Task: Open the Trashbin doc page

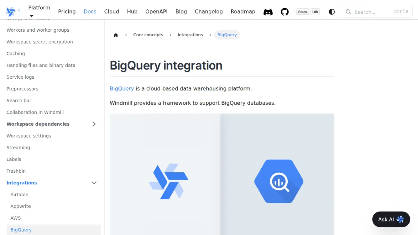Action: 16,171
